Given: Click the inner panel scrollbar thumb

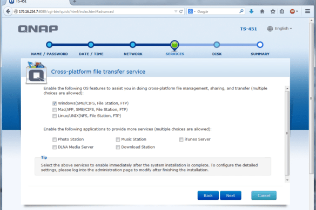Looking at the screenshot, I should pos(287,133).
